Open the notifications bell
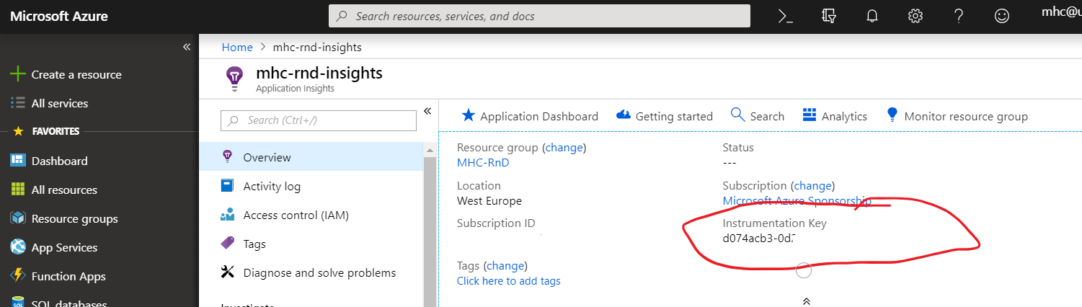This screenshot has height=307, width=1082. click(x=872, y=16)
